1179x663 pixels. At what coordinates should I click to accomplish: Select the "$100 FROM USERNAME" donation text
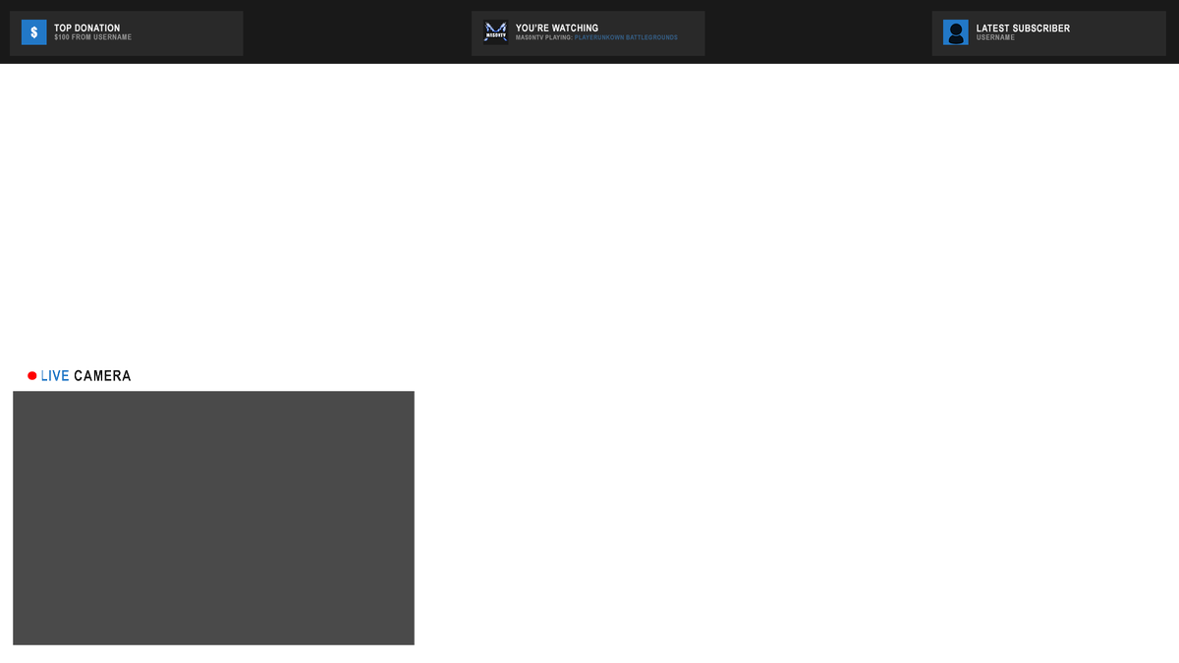[x=92, y=38]
